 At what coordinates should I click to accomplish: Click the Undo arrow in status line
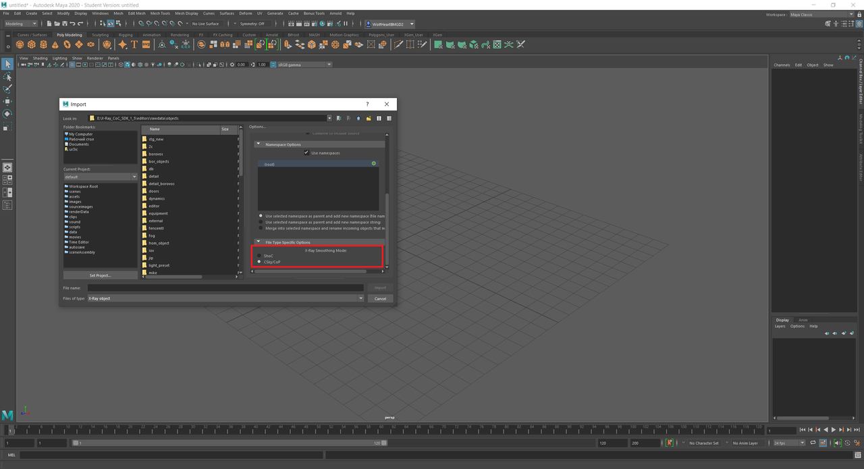click(74, 24)
